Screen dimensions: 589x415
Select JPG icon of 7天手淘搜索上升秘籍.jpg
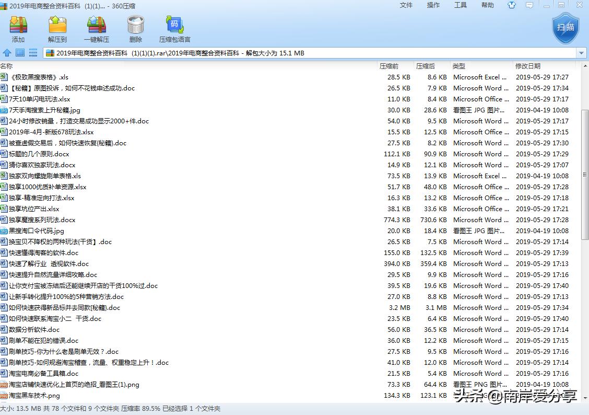coord(4,110)
